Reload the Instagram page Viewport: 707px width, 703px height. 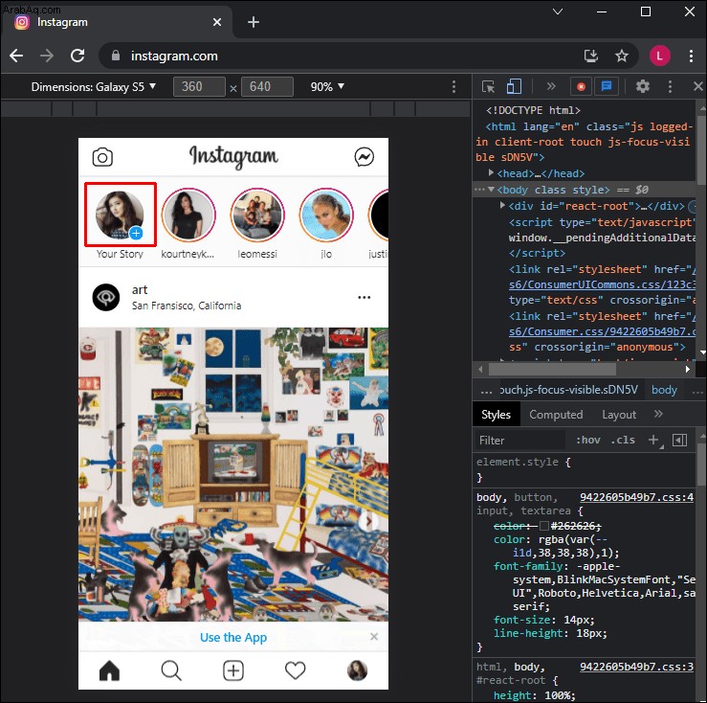77,56
